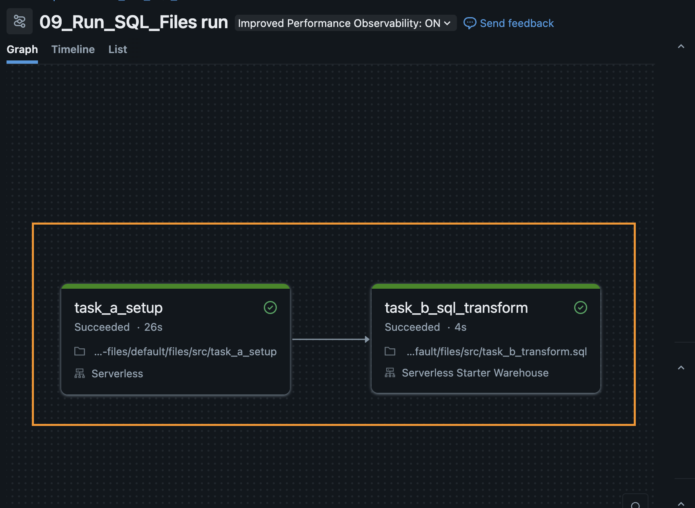Select the Graph tab

tap(22, 50)
